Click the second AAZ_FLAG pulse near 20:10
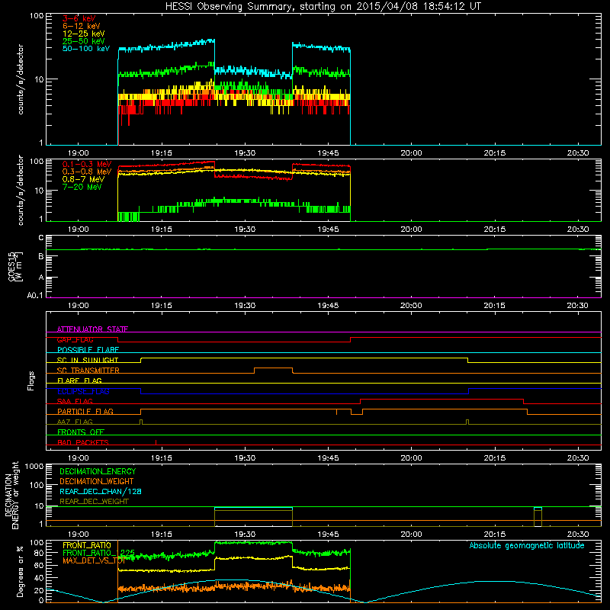610x610 pixels. click(x=467, y=422)
